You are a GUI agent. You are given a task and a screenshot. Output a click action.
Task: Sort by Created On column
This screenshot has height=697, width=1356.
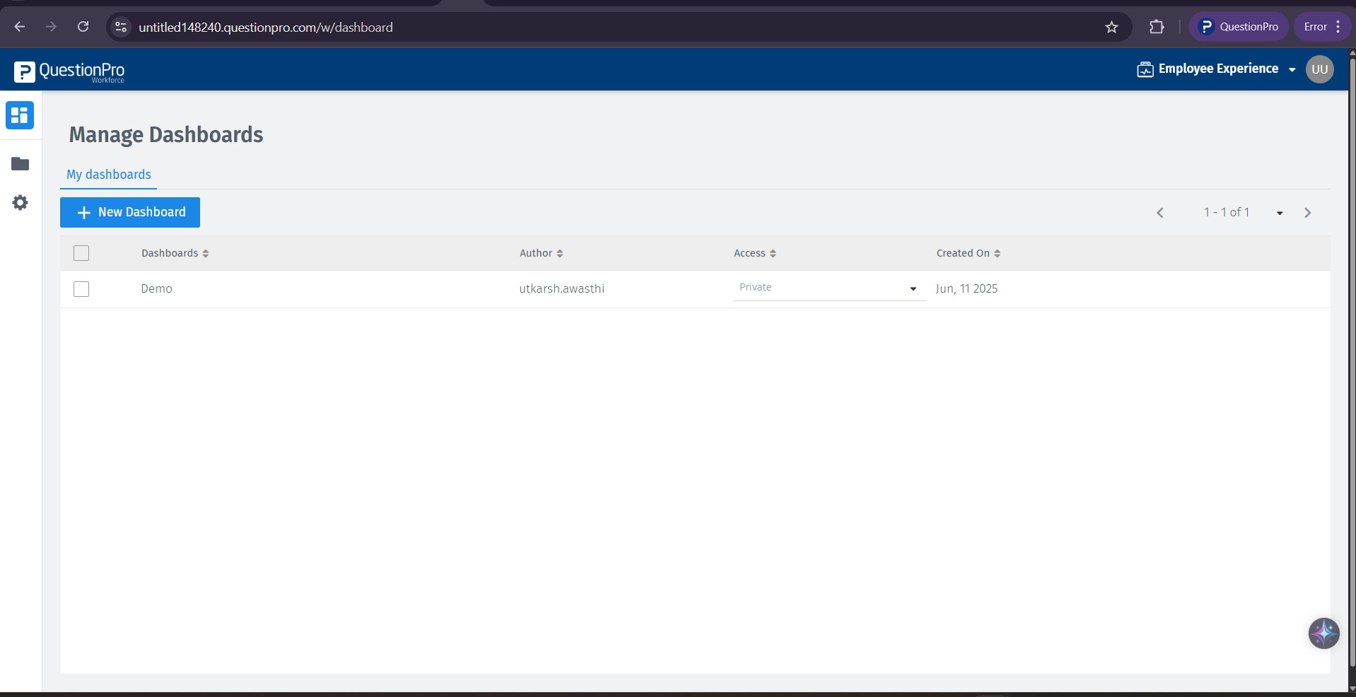pyautogui.click(x=968, y=253)
